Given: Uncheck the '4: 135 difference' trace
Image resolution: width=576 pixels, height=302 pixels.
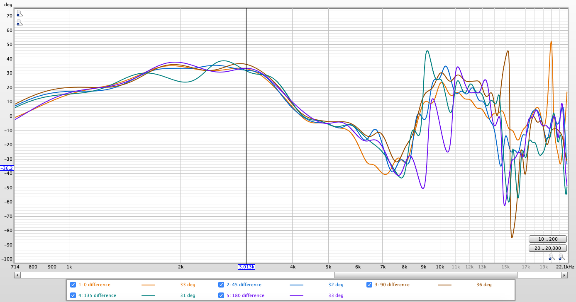Looking at the screenshot, I should point(73,295).
